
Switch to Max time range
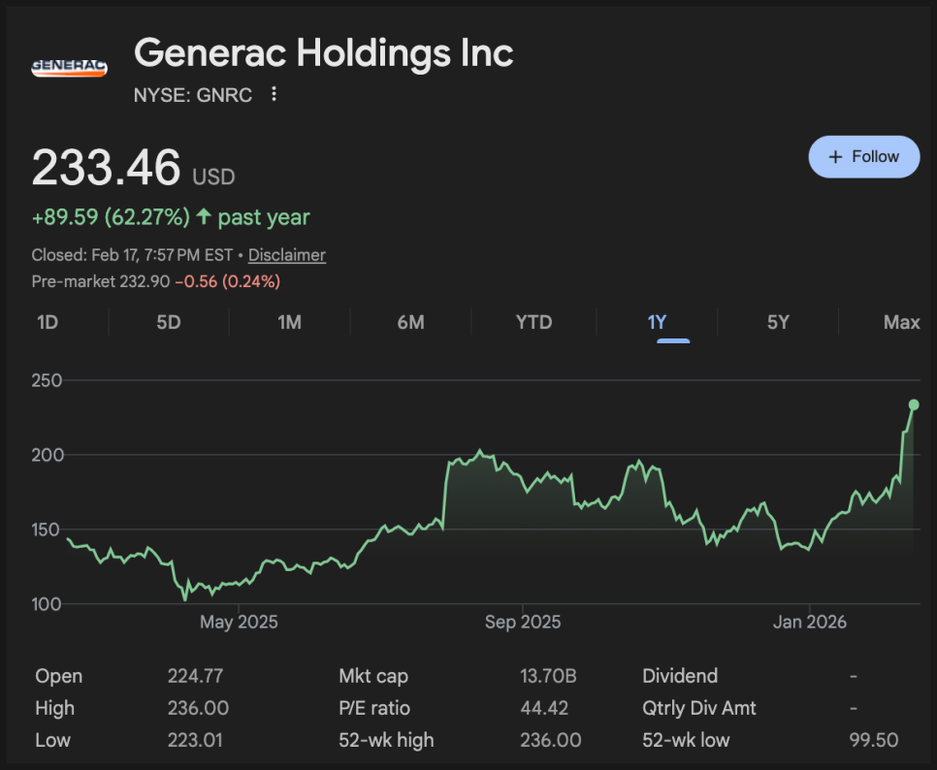[901, 322]
